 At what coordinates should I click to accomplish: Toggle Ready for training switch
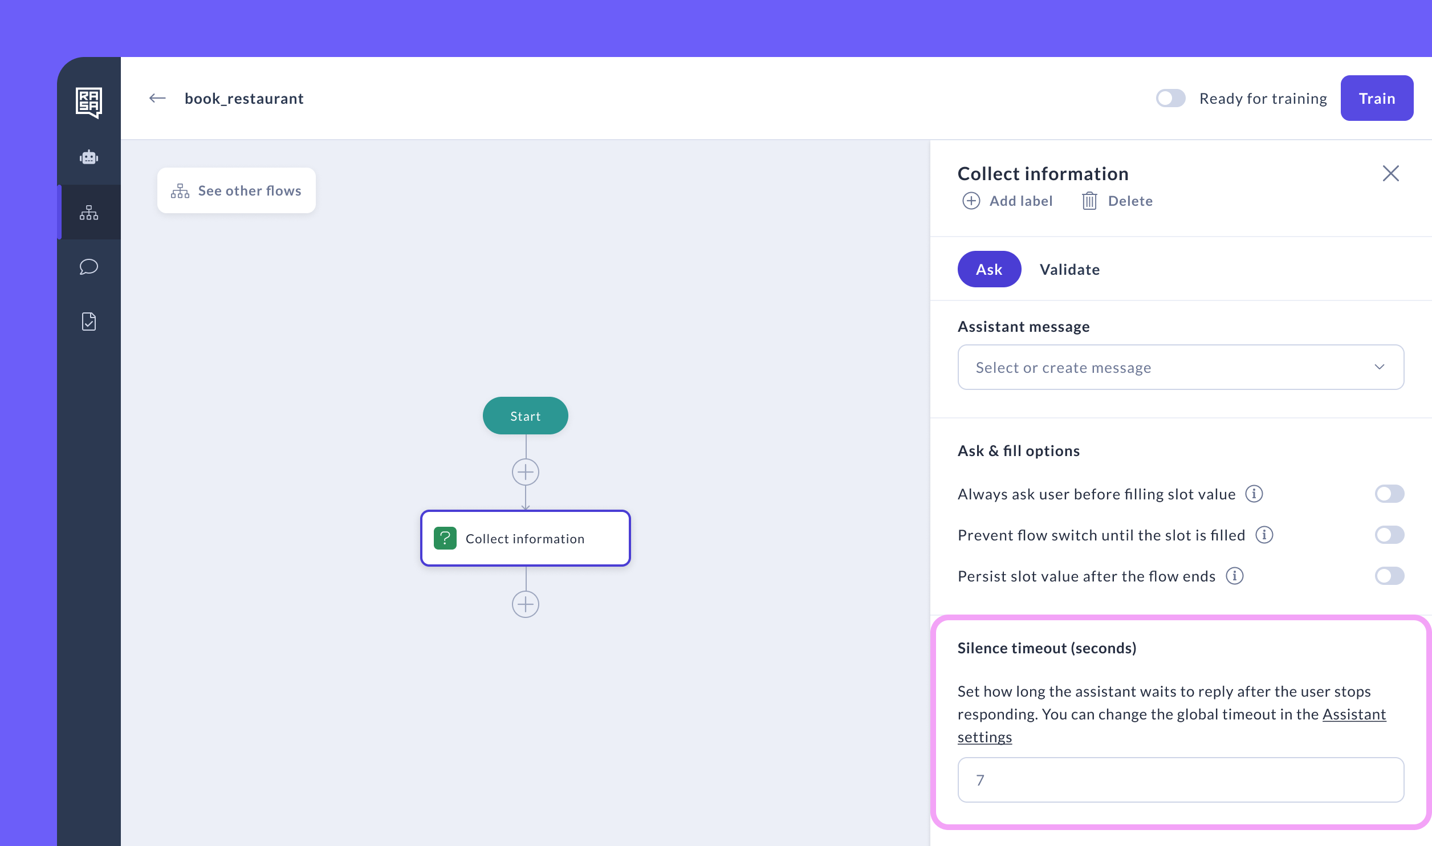click(x=1170, y=99)
